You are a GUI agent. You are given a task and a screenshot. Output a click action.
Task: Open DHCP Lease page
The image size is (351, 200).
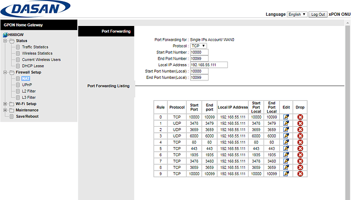33,66
